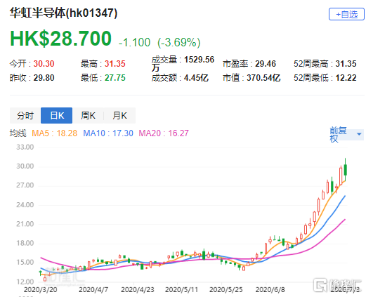The height and width of the screenshot is (297, 366).
Task: Click the MA5 : 18.28 indicator
Action: click(x=54, y=133)
